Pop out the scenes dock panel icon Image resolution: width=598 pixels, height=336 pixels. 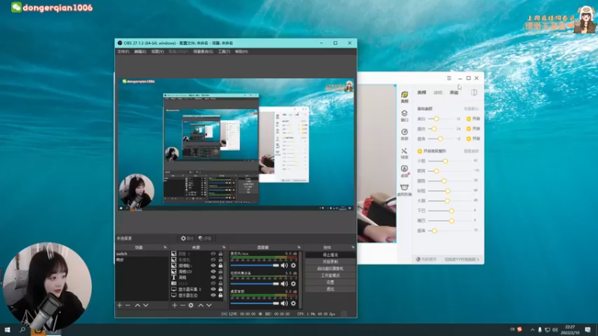(165, 247)
